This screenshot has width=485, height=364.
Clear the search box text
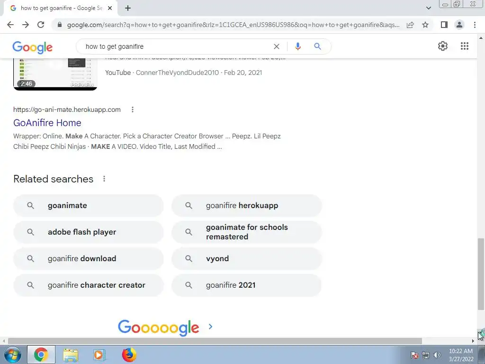tap(277, 46)
